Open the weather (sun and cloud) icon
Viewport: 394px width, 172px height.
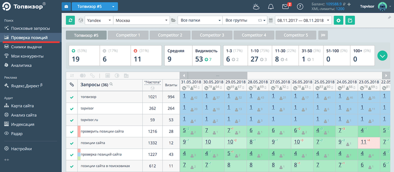point(256,7)
